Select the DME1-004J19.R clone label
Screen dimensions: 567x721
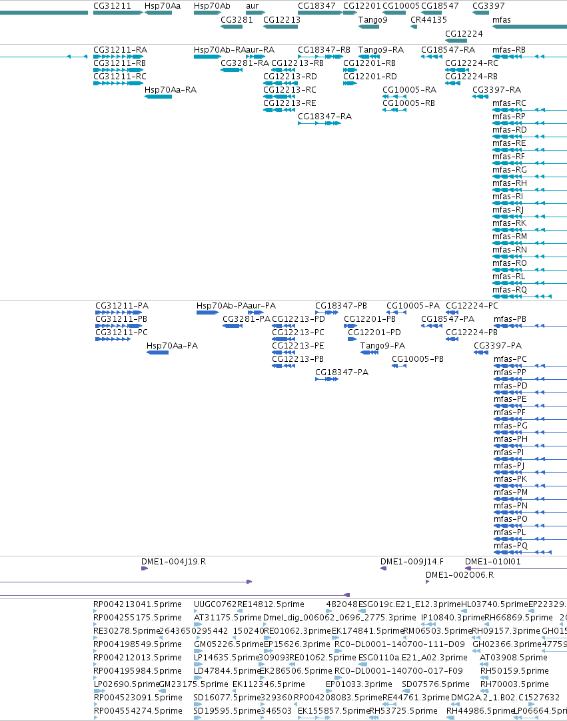point(173,562)
